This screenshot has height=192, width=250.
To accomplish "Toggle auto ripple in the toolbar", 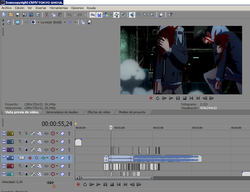I will pyautogui.click(x=106, y=15).
